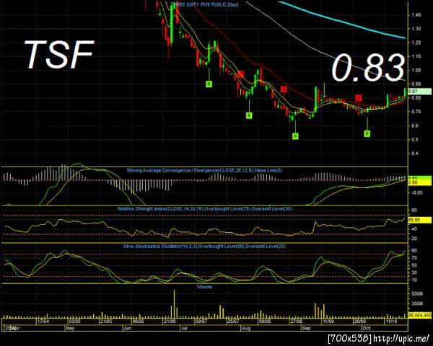This screenshot has height=346, width=433.
Task: Select the Jul month label
Action: [x=184, y=329]
